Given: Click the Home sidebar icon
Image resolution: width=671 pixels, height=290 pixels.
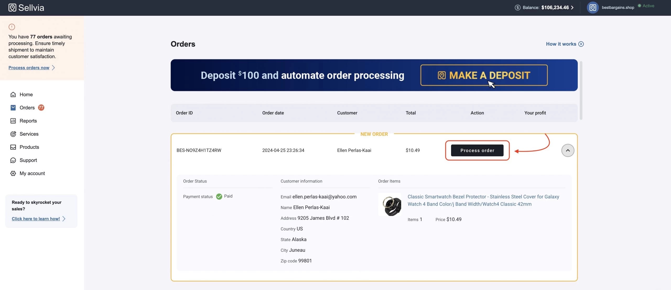Looking at the screenshot, I should pos(13,94).
